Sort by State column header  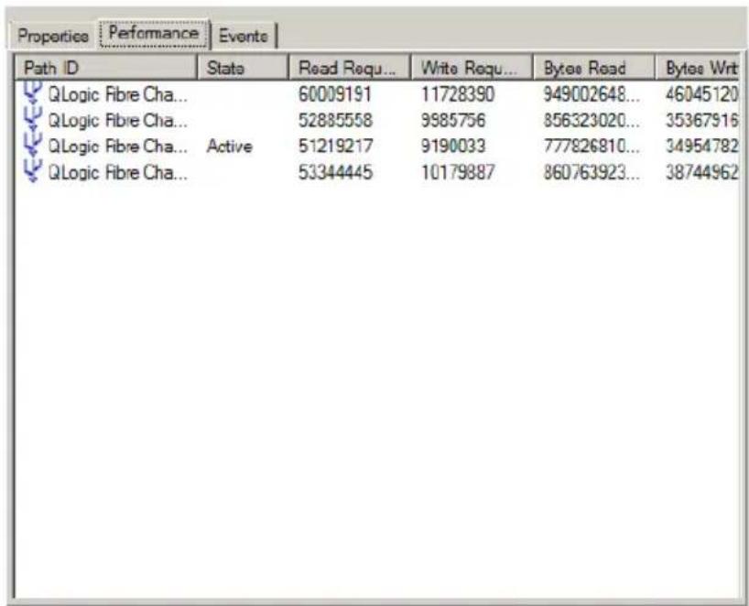click(243, 68)
